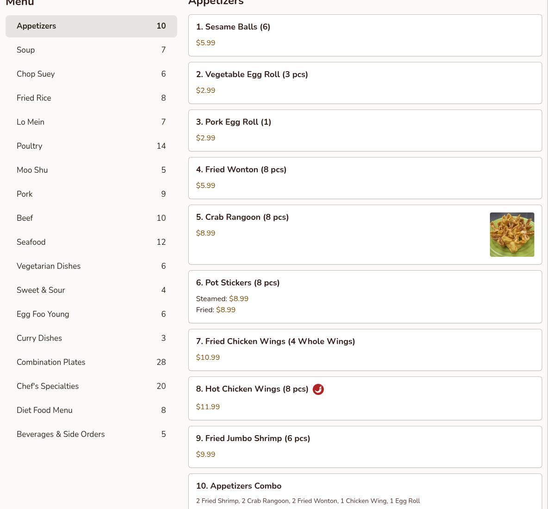Screen dimensions: 557x509
Task: View the Crab Rangoon photo thumbnail
Action: coord(512,235)
